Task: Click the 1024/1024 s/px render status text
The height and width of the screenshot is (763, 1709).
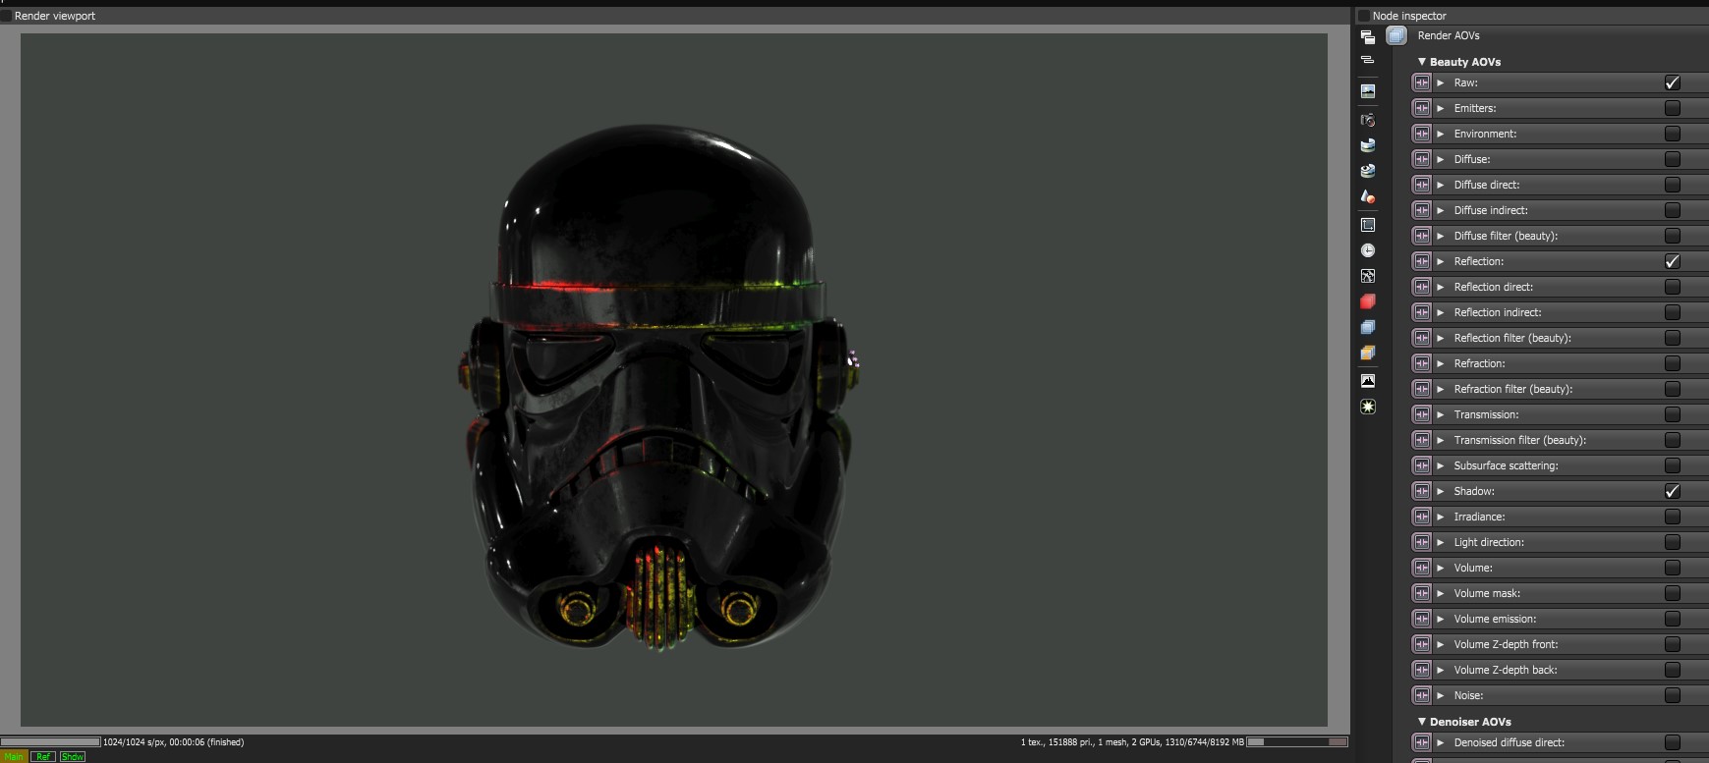Action: point(173,742)
